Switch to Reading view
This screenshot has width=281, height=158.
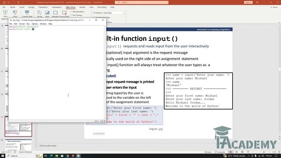coord(242,152)
